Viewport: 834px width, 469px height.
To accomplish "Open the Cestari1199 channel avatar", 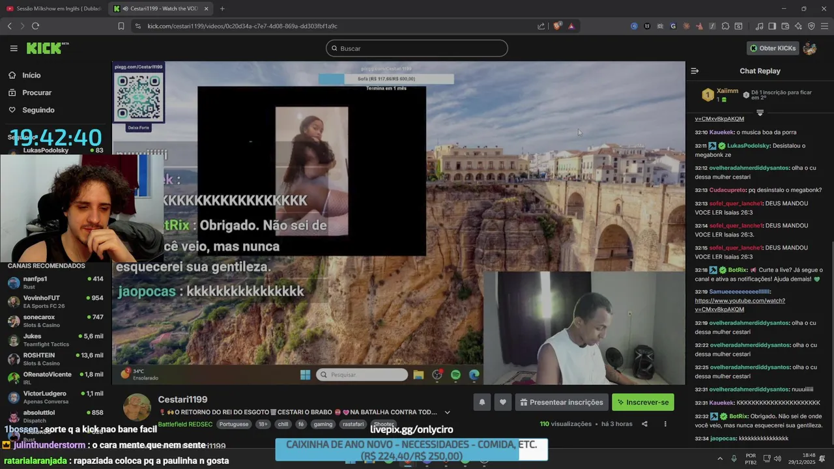I will tap(137, 407).
